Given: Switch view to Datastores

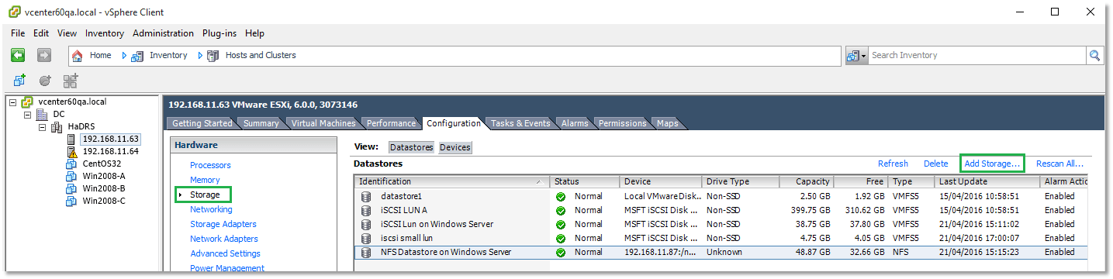Looking at the screenshot, I should point(411,147).
